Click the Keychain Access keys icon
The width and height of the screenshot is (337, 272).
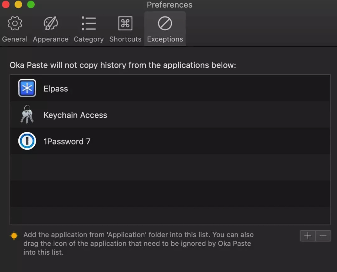pos(27,115)
